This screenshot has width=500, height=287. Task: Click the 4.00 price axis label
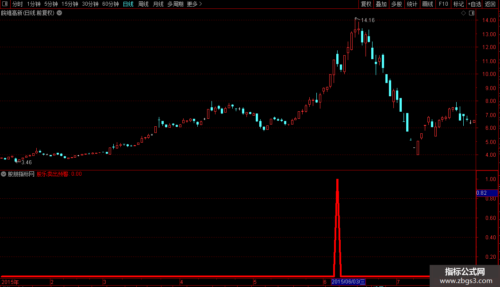(x=490, y=155)
